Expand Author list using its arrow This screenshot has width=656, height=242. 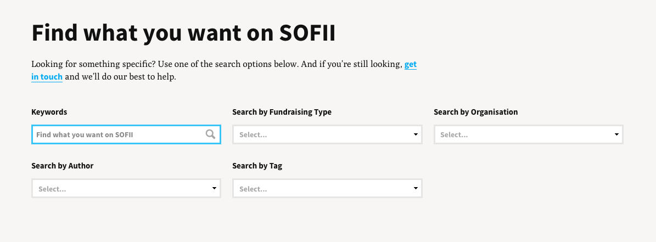click(214, 189)
